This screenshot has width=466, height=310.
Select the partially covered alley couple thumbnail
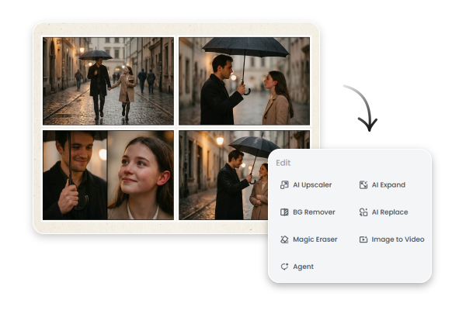click(224, 175)
